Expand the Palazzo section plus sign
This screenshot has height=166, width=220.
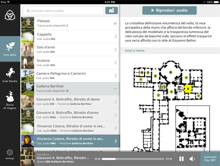point(115,23)
